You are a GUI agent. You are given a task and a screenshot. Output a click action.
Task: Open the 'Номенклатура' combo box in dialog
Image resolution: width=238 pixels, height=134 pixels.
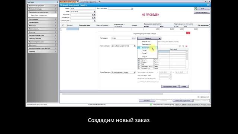pos(123,46)
